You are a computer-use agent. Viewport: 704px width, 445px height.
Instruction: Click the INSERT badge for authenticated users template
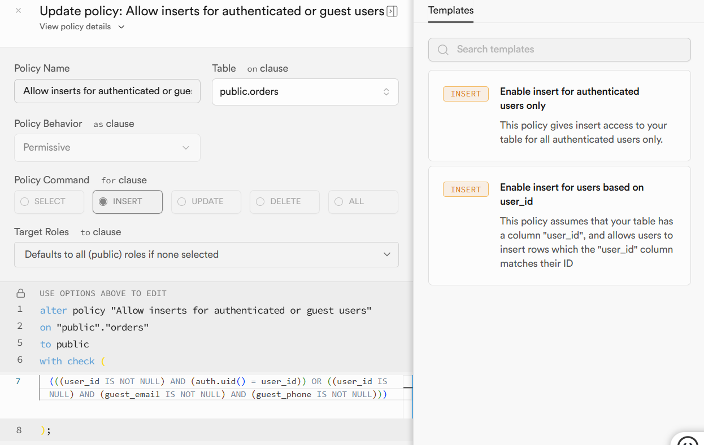click(466, 94)
